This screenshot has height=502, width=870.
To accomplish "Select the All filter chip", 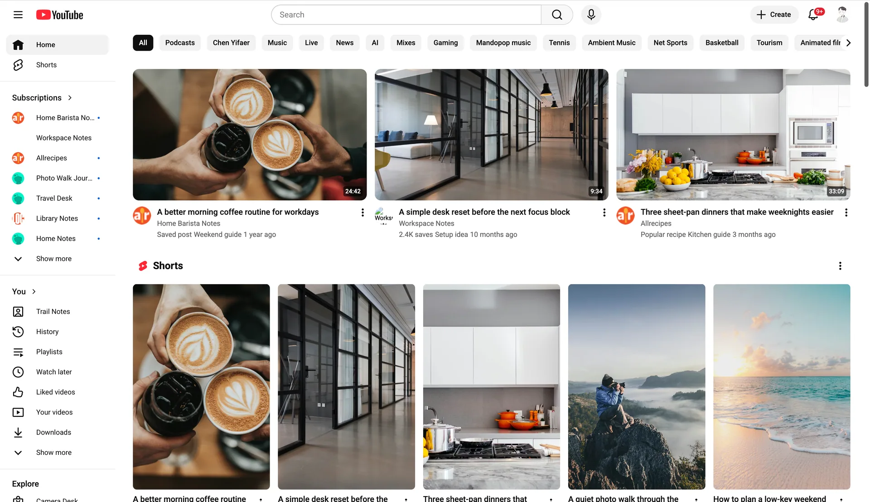I will point(143,43).
